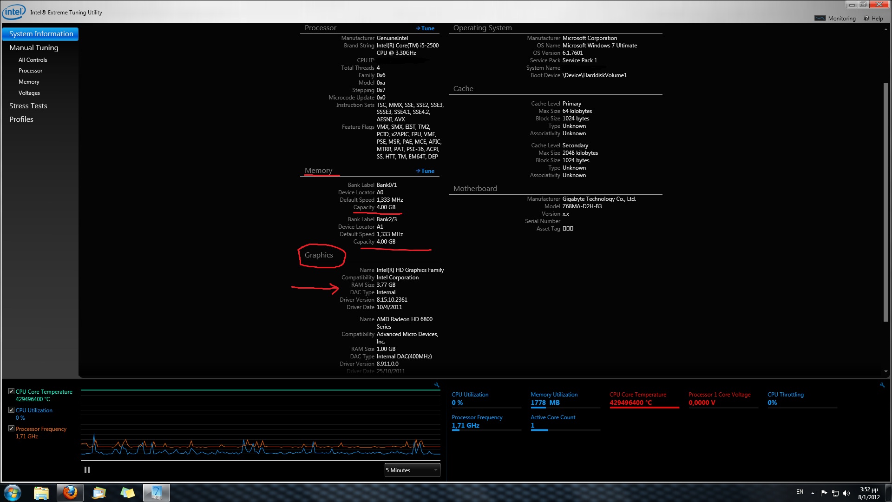Select Voltages in the sidebar
892x502 pixels.
29,93
